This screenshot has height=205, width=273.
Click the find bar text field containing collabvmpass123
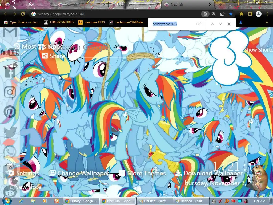172,24
